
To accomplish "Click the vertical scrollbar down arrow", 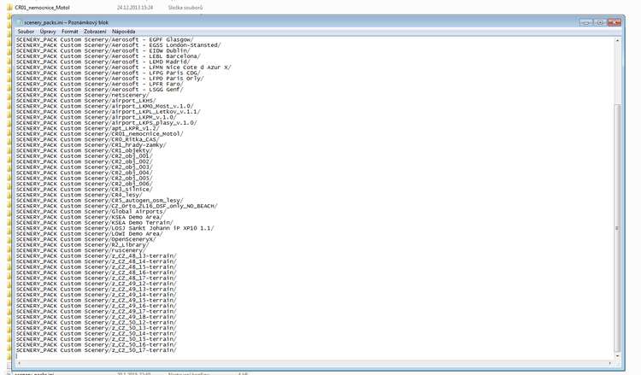I will pyautogui.click(x=617, y=356).
